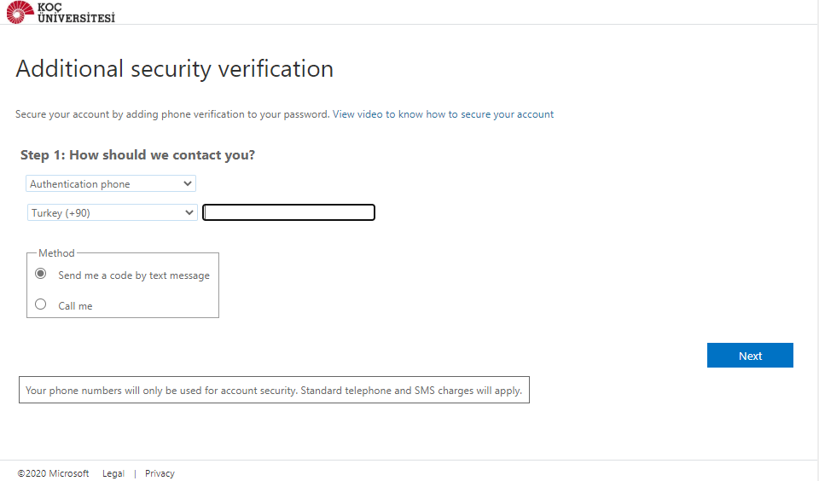The height and width of the screenshot is (481, 819).
Task: Select the text message code radio button
Action: [x=40, y=274]
